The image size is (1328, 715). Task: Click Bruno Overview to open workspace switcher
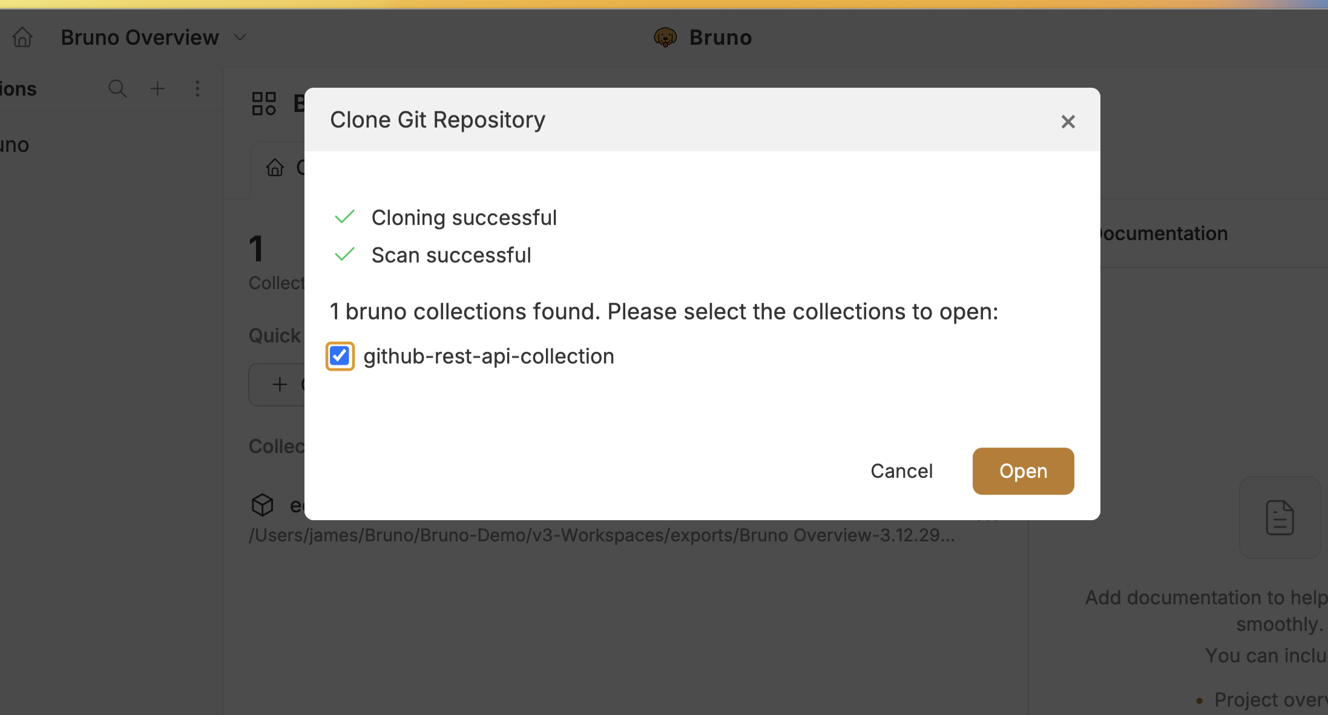click(x=139, y=37)
